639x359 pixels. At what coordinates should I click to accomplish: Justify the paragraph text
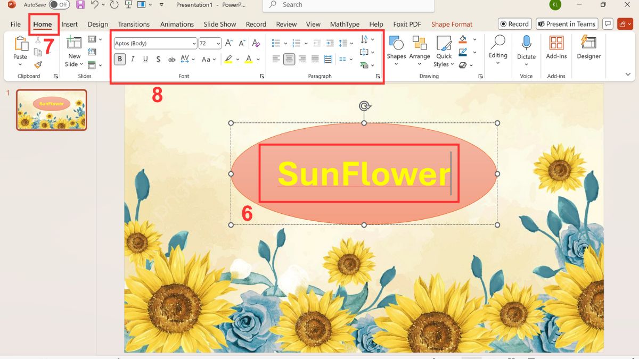click(x=315, y=59)
